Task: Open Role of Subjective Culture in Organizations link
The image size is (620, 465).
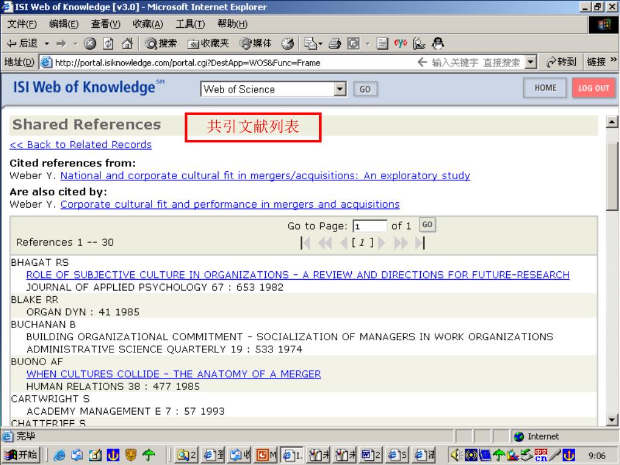Action: tap(298, 275)
